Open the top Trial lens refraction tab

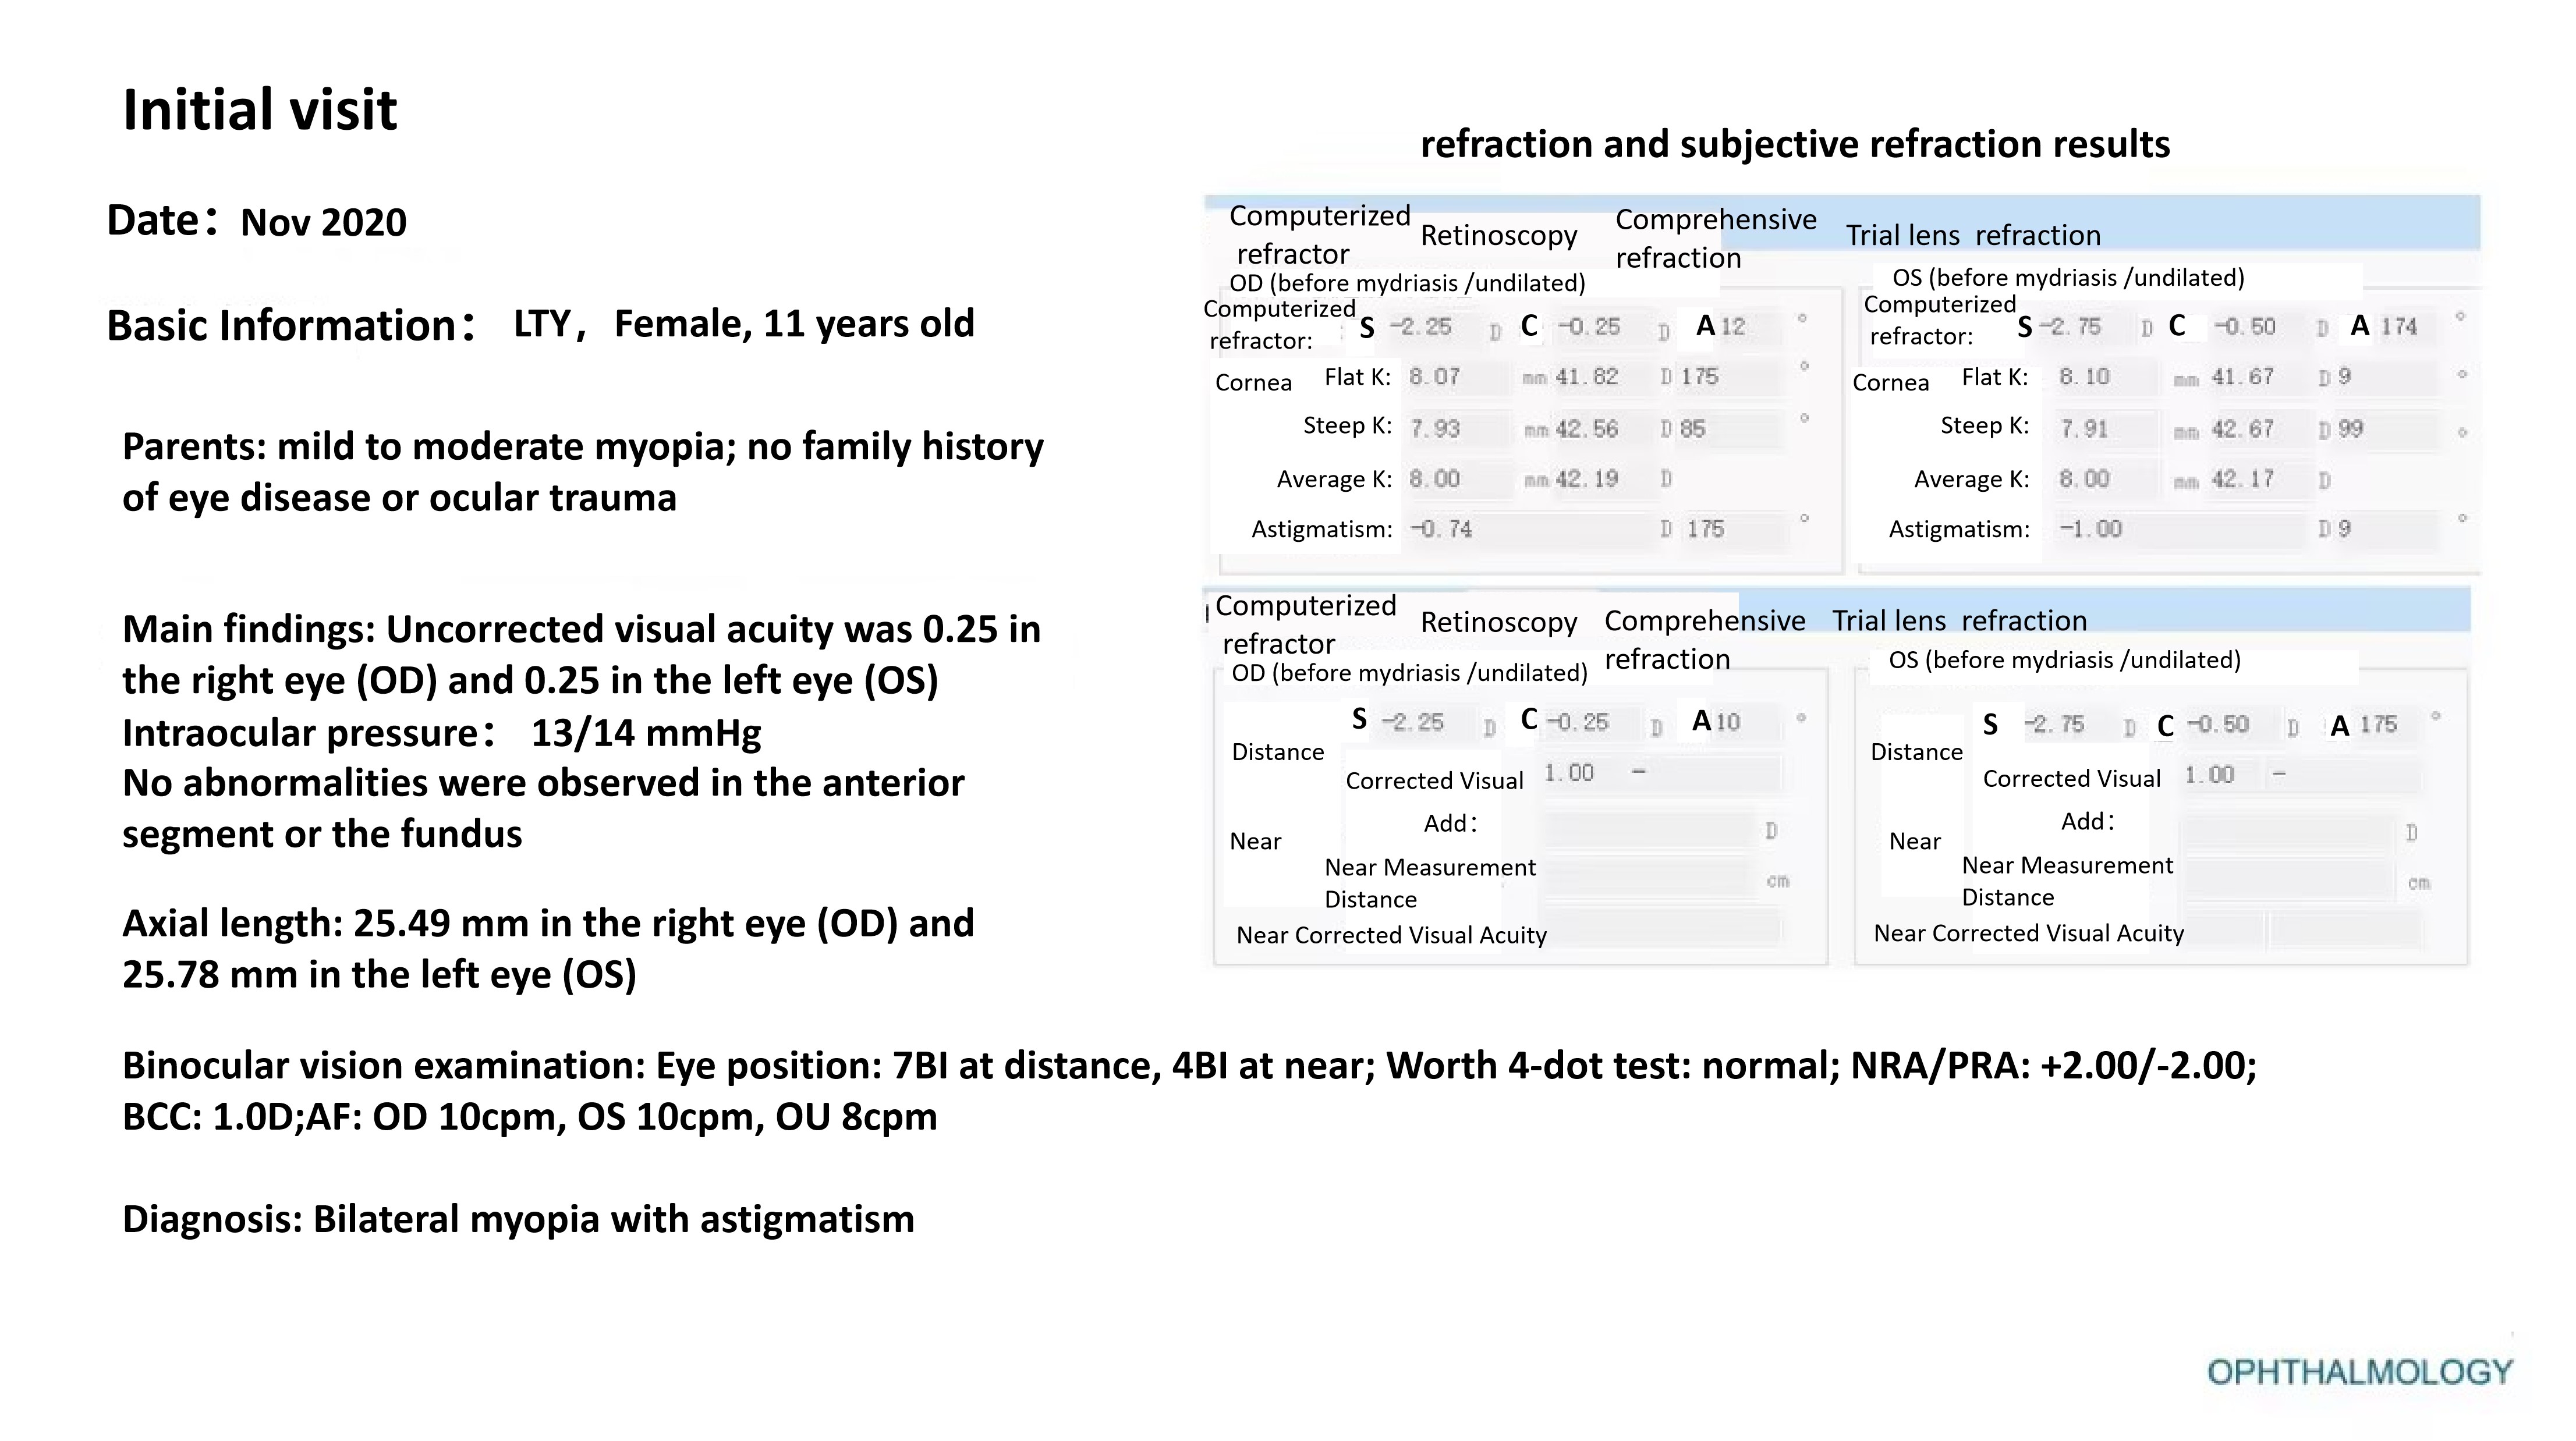click(1972, 235)
